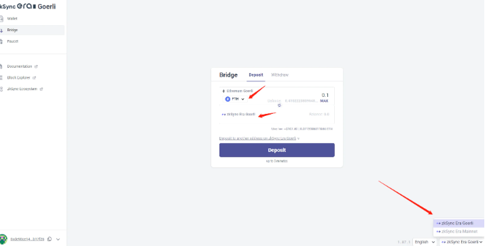Click the MAX amount link
487x246 pixels.
pos(324,101)
